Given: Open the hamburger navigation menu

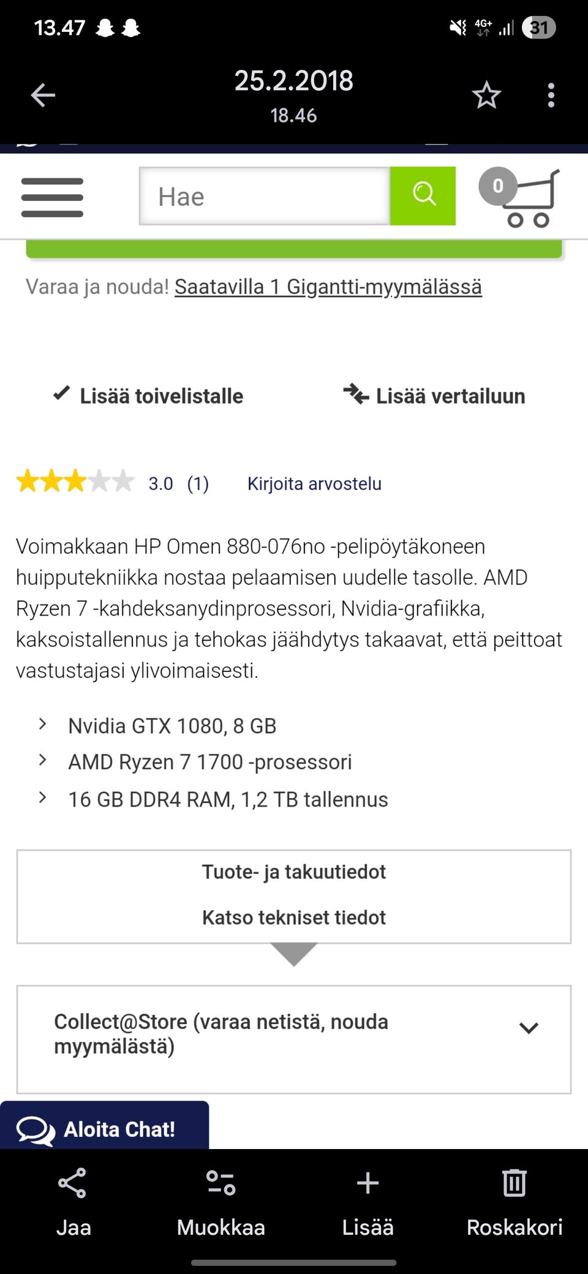Looking at the screenshot, I should [x=52, y=197].
